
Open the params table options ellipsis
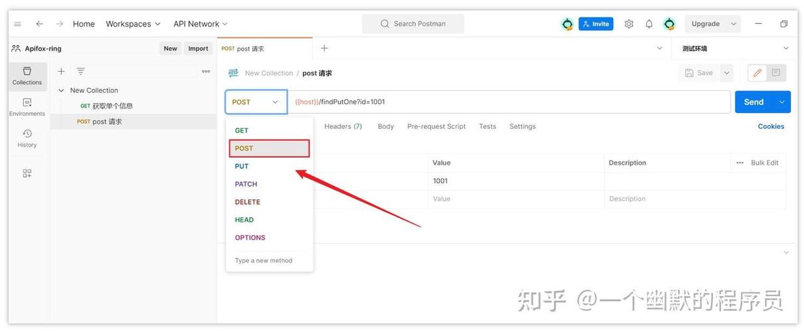(x=740, y=163)
